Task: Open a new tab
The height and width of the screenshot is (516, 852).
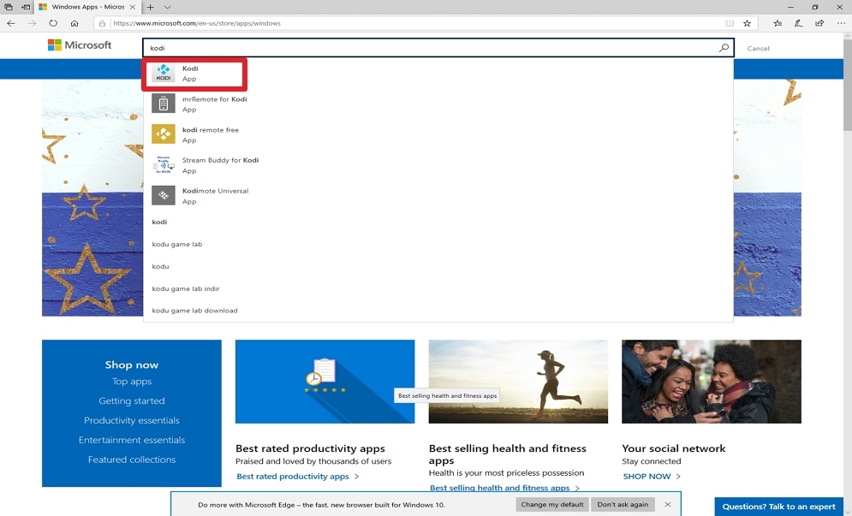Action: [150, 7]
